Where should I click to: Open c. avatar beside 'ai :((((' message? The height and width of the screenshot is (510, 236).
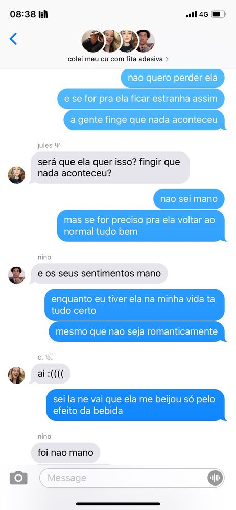(17, 375)
